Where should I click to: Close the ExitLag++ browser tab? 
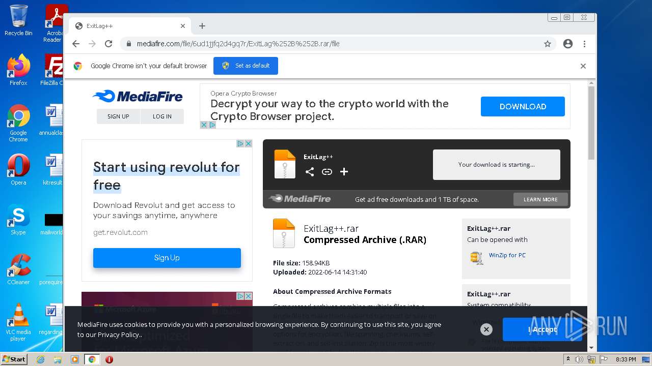tap(183, 26)
